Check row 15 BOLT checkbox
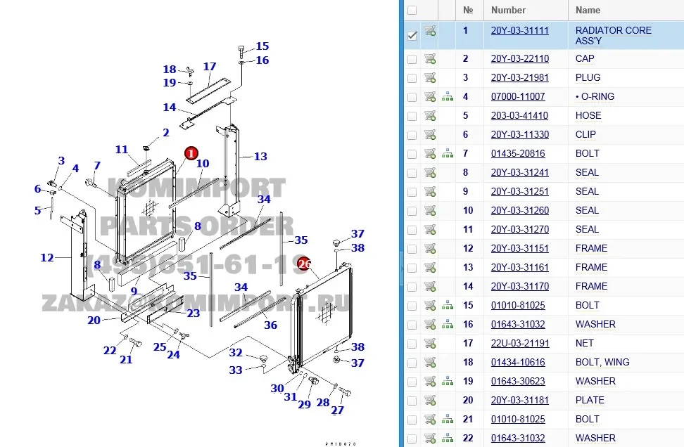The height and width of the screenshot is (447, 684). coord(412,306)
